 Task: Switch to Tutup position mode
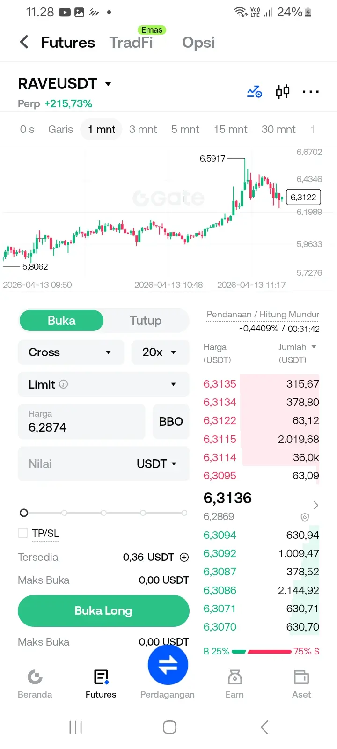tap(146, 321)
